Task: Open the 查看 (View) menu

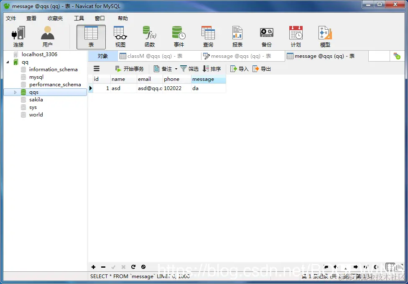Action: click(x=31, y=18)
